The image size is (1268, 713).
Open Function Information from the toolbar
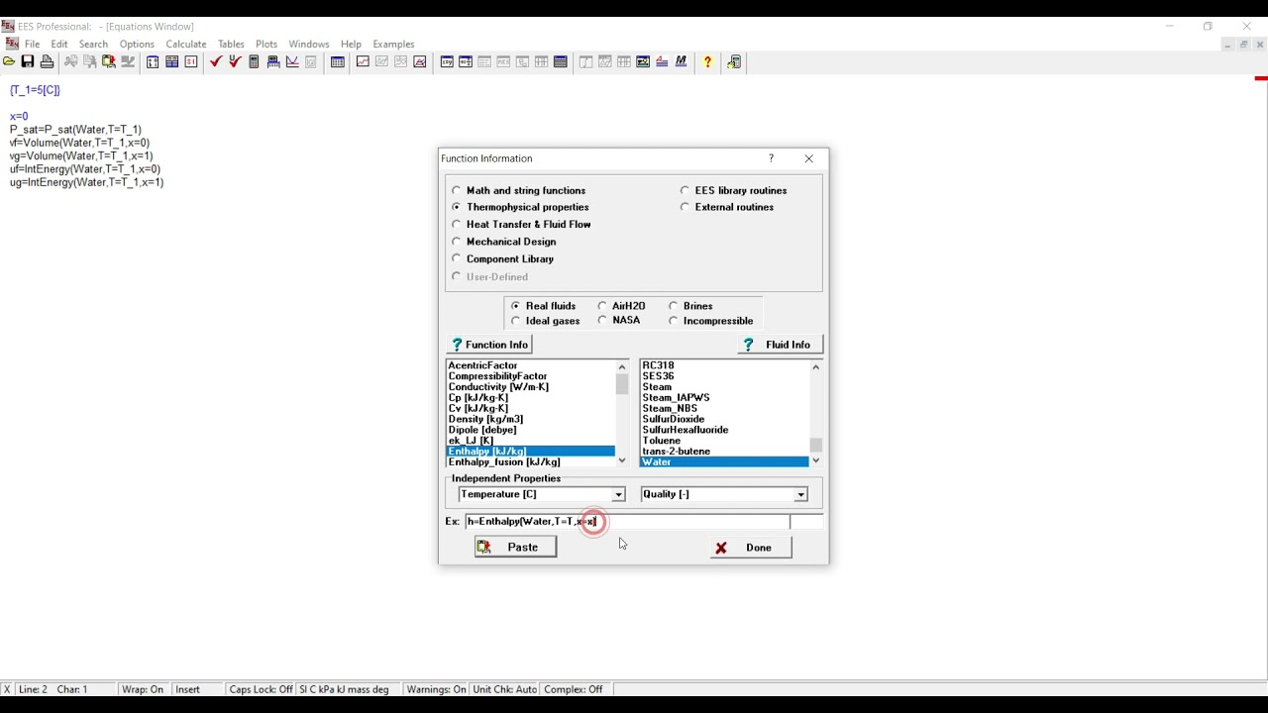point(171,61)
